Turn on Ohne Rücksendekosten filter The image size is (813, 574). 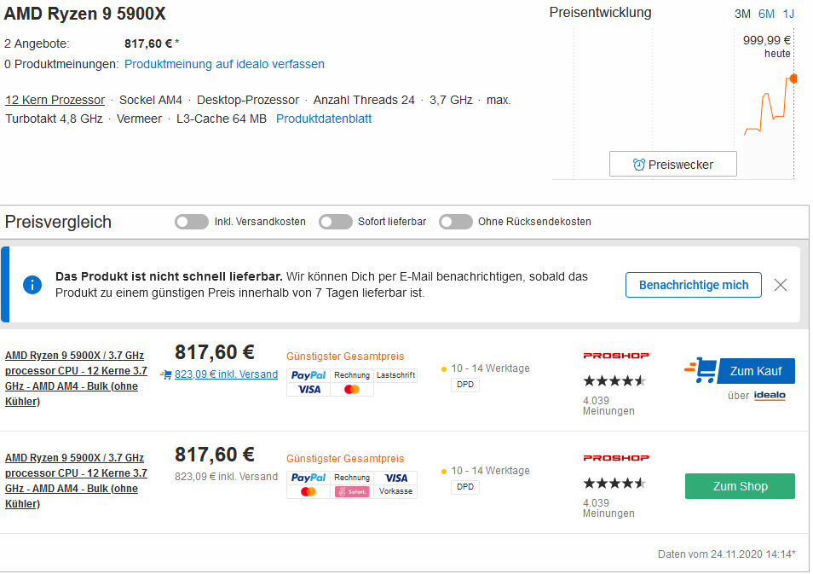(456, 222)
